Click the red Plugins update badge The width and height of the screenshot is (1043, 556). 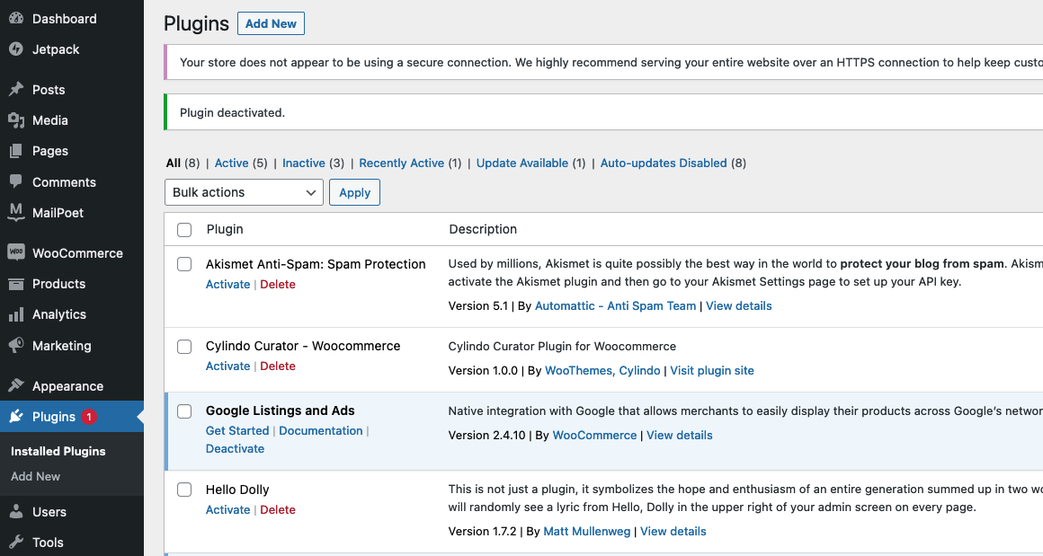pyautogui.click(x=88, y=417)
